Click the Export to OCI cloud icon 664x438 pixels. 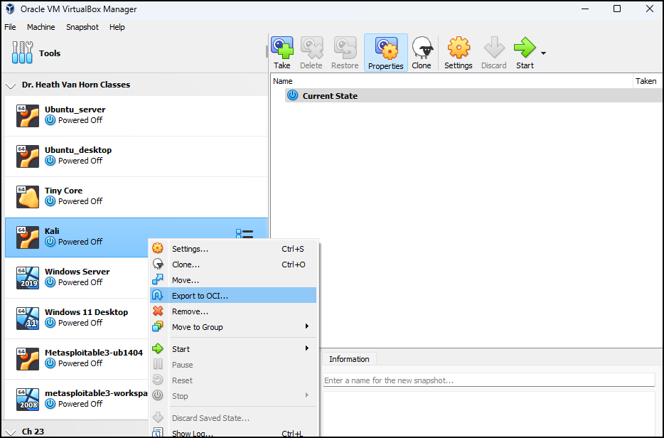pyautogui.click(x=158, y=296)
